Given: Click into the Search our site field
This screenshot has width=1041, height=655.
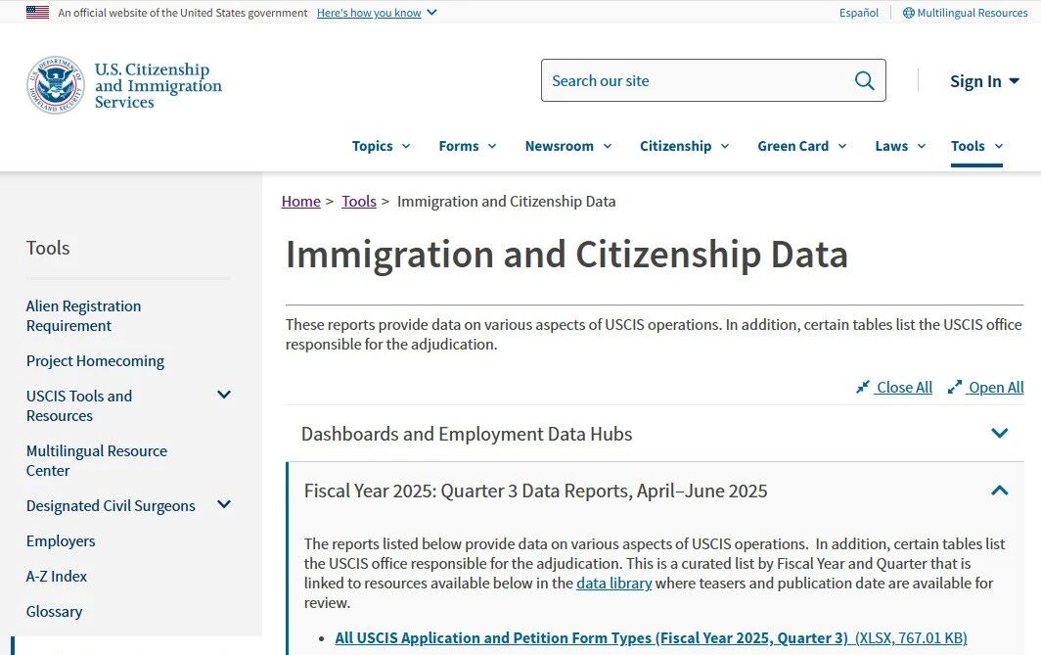Looking at the screenshot, I should coord(695,81).
